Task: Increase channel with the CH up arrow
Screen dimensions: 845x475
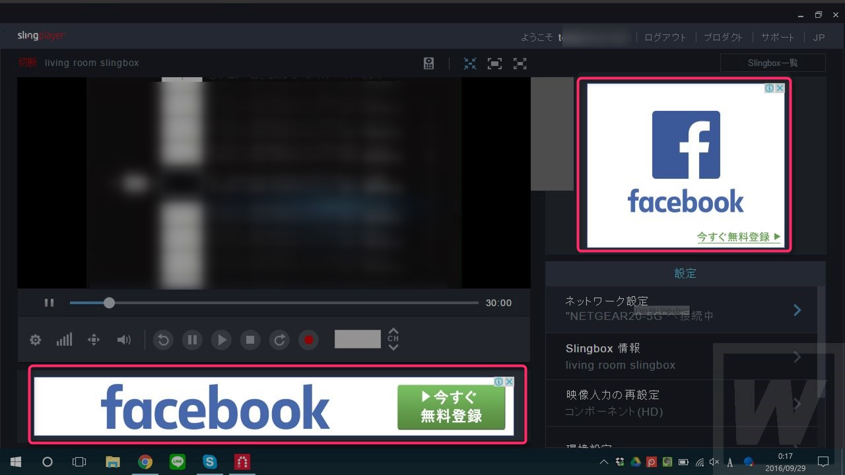Action: pos(393,331)
